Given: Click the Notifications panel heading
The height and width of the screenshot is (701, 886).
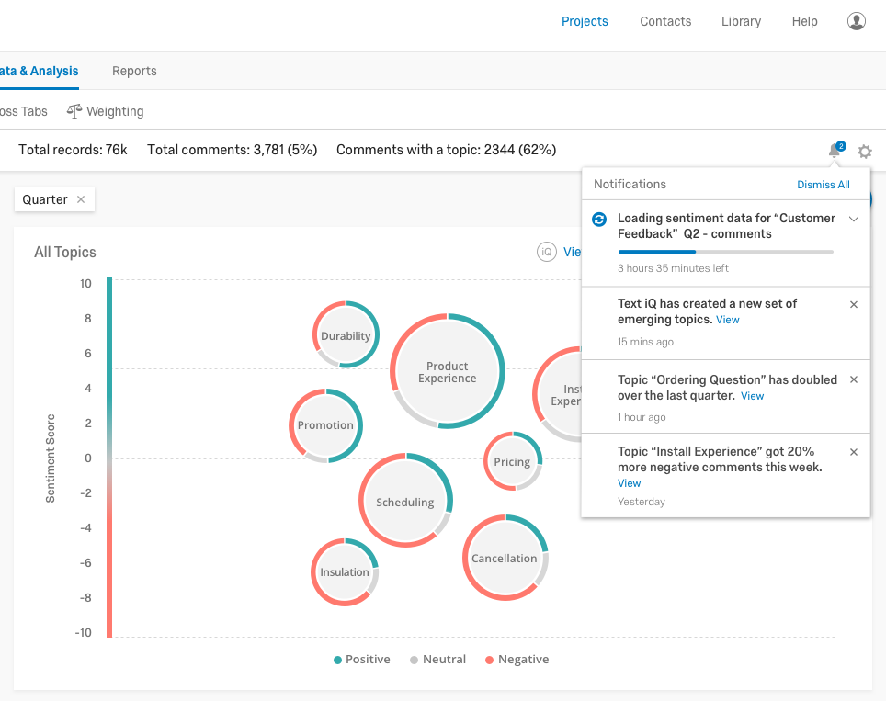Looking at the screenshot, I should [x=630, y=184].
